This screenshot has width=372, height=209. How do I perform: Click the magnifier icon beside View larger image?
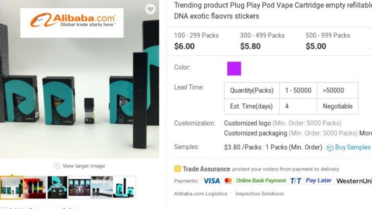[57, 166]
